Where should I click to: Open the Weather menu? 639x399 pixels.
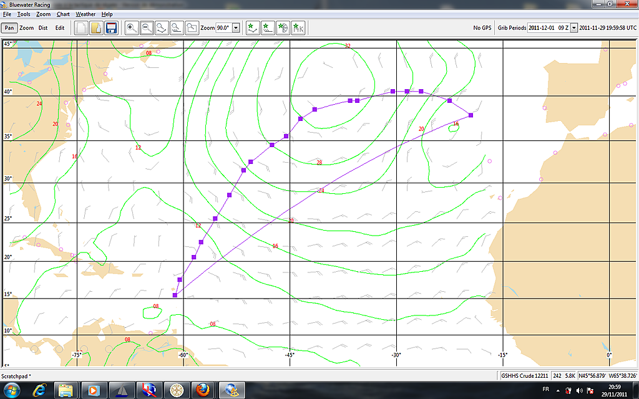(85, 14)
